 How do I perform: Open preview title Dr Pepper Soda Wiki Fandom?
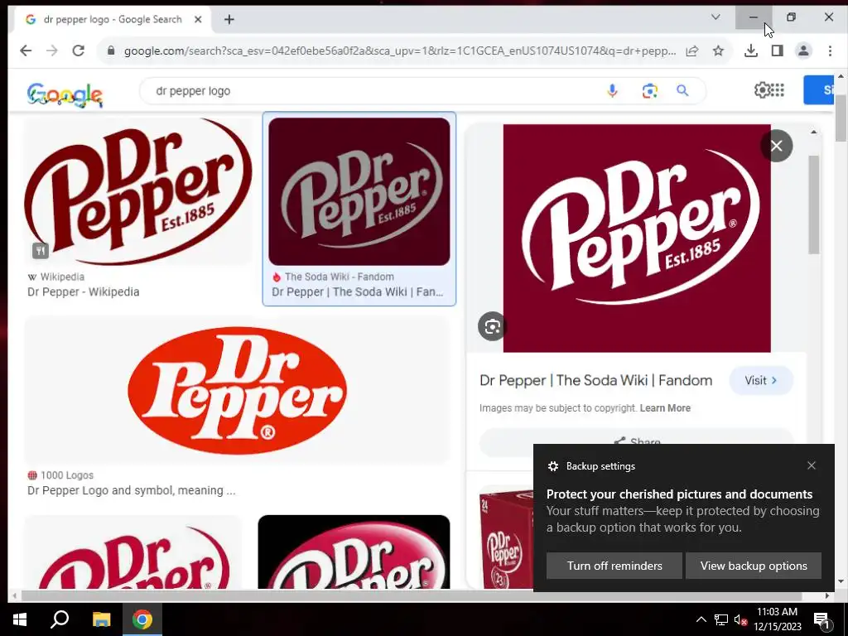pyautogui.click(x=596, y=380)
